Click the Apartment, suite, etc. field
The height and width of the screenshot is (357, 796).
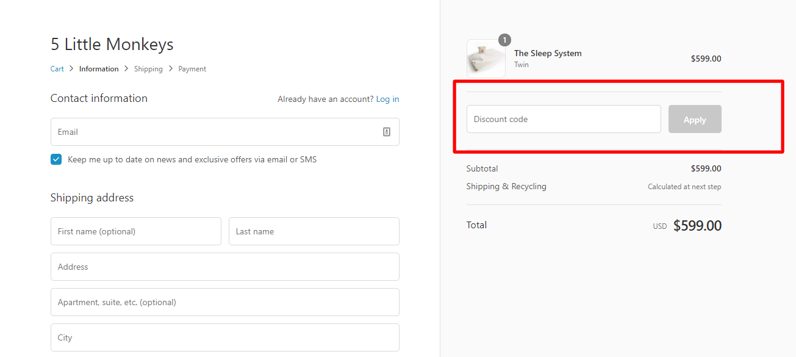click(224, 302)
